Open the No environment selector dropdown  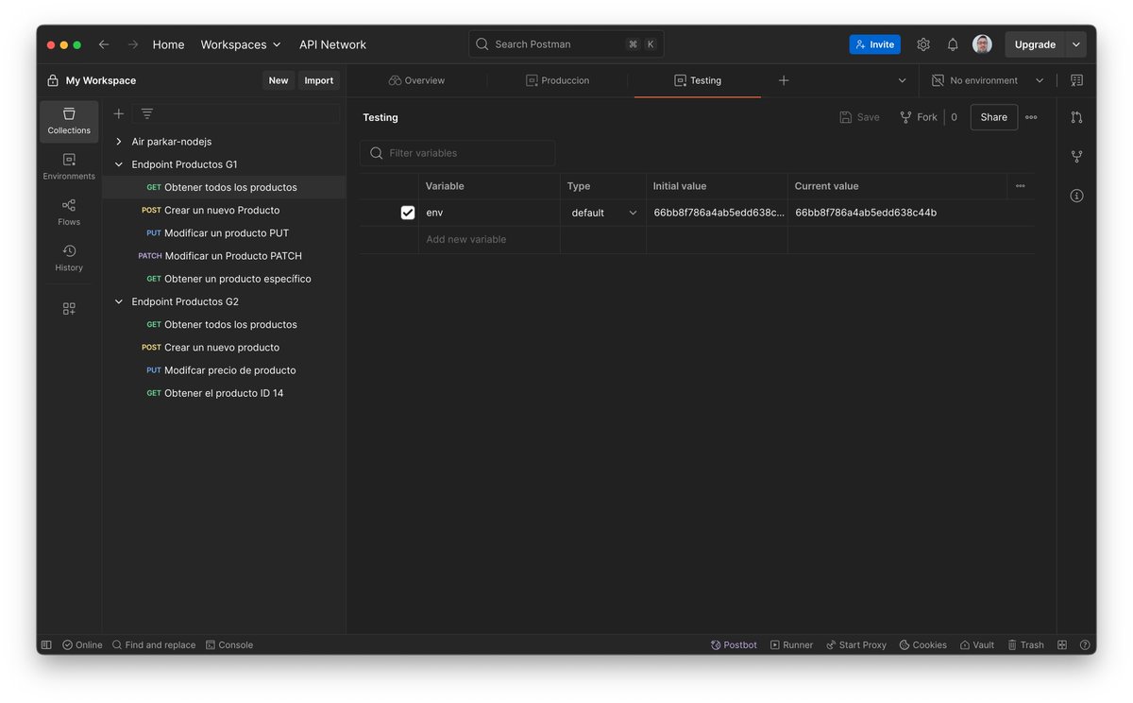tap(989, 80)
